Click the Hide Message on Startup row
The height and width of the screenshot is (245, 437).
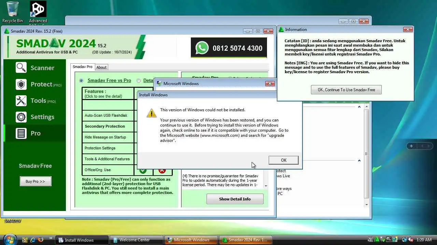click(x=108, y=137)
